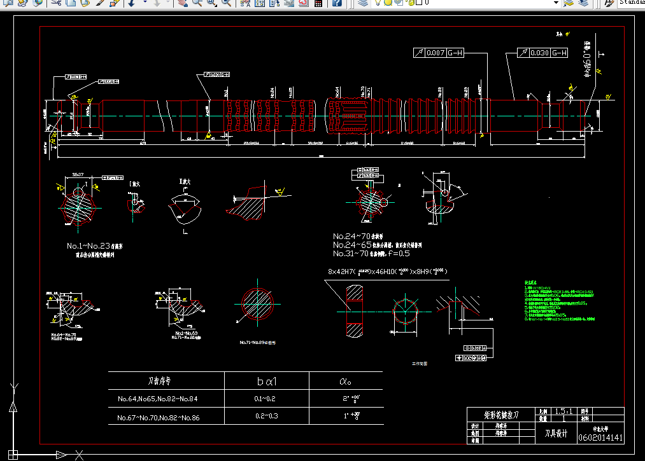
Task: Open the Sheet Set Manager
Action: tap(289, 3)
